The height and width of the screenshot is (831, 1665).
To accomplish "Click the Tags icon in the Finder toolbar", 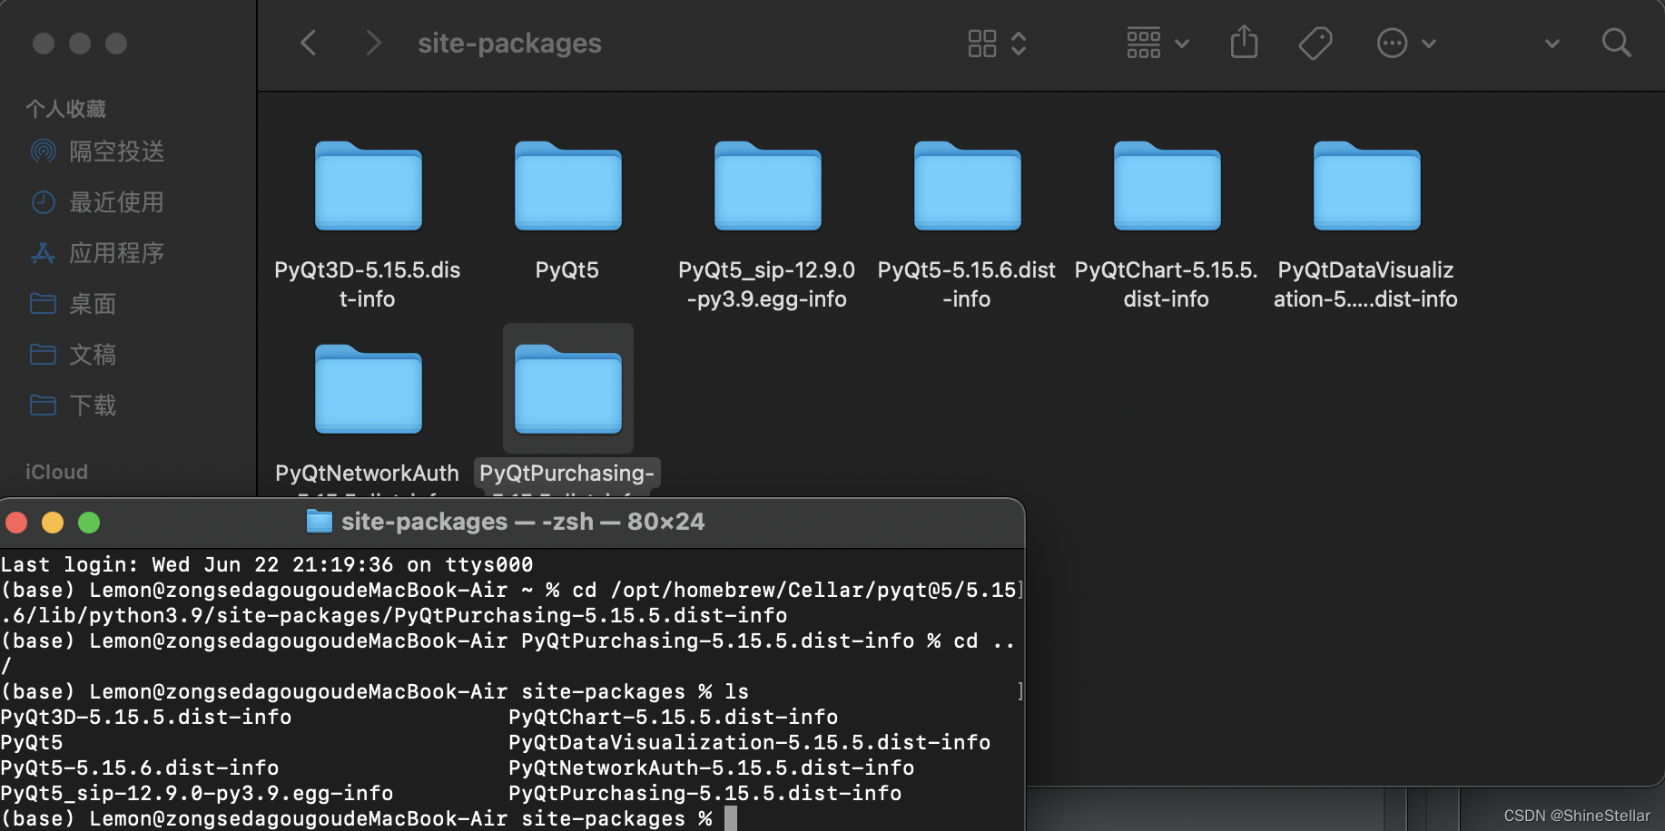I will pyautogui.click(x=1315, y=43).
